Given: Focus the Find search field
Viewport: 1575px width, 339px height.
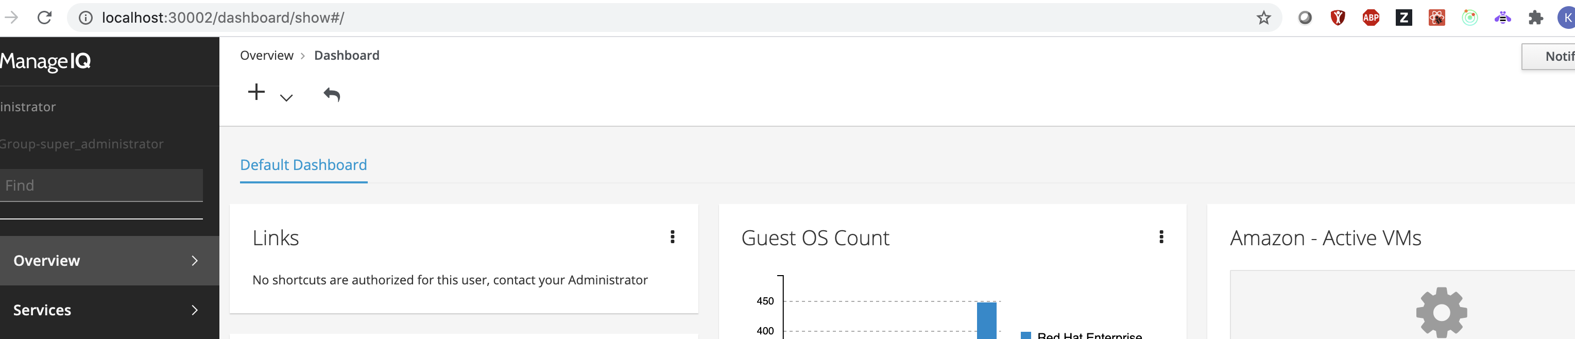Looking at the screenshot, I should [101, 185].
